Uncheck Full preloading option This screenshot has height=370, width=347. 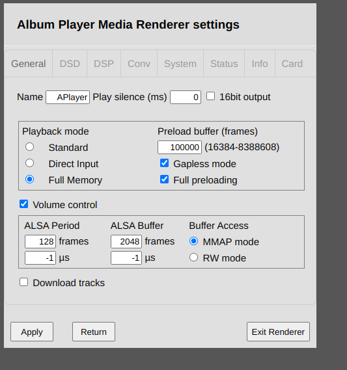pyautogui.click(x=164, y=179)
